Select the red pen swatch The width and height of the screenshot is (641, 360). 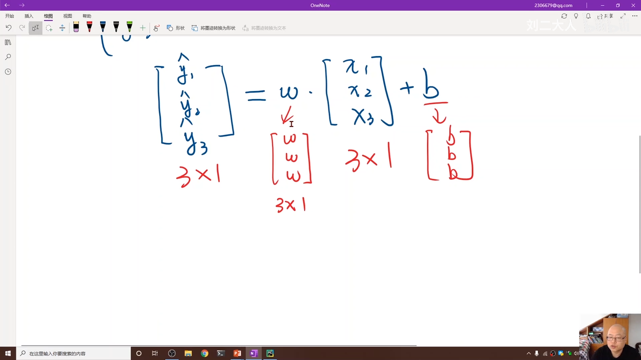coord(89,27)
